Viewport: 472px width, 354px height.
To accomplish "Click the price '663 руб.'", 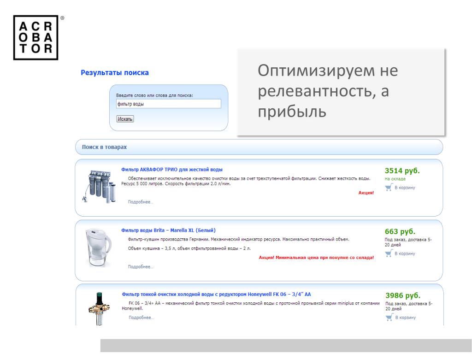I will pyautogui.click(x=400, y=231).
